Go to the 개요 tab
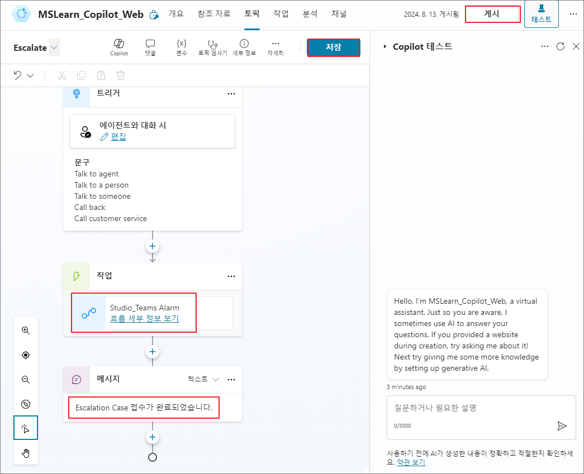Viewport: 584px width, 474px height. [x=176, y=14]
